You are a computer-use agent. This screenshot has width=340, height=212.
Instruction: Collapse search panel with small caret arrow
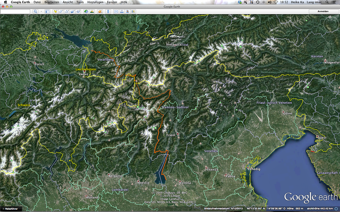[x=41, y=12]
